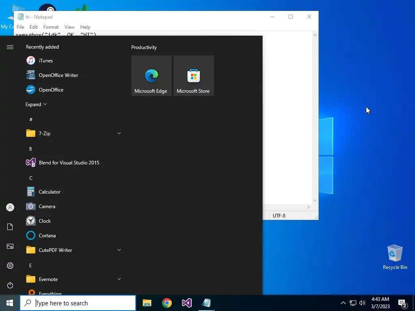
Task: Expand the 7-Zip folder chevron
Action: [119, 133]
